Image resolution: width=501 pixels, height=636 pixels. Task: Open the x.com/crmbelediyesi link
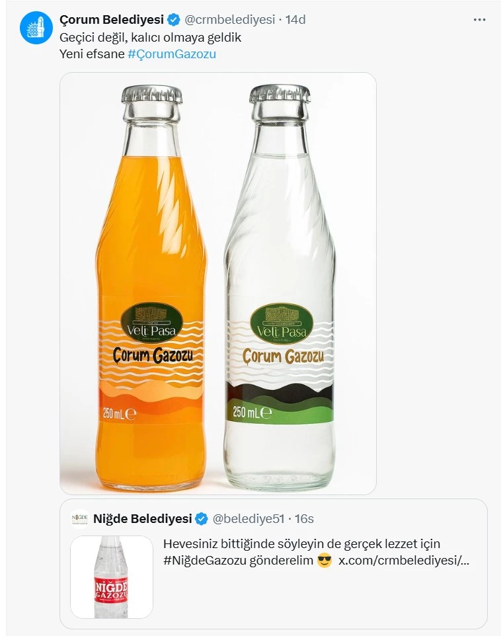tap(404, 561)
